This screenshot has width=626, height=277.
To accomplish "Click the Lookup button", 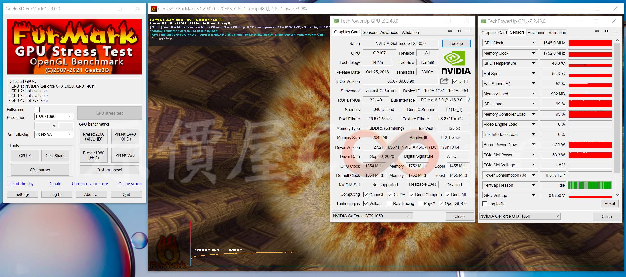I will click(x=456, y=43).
